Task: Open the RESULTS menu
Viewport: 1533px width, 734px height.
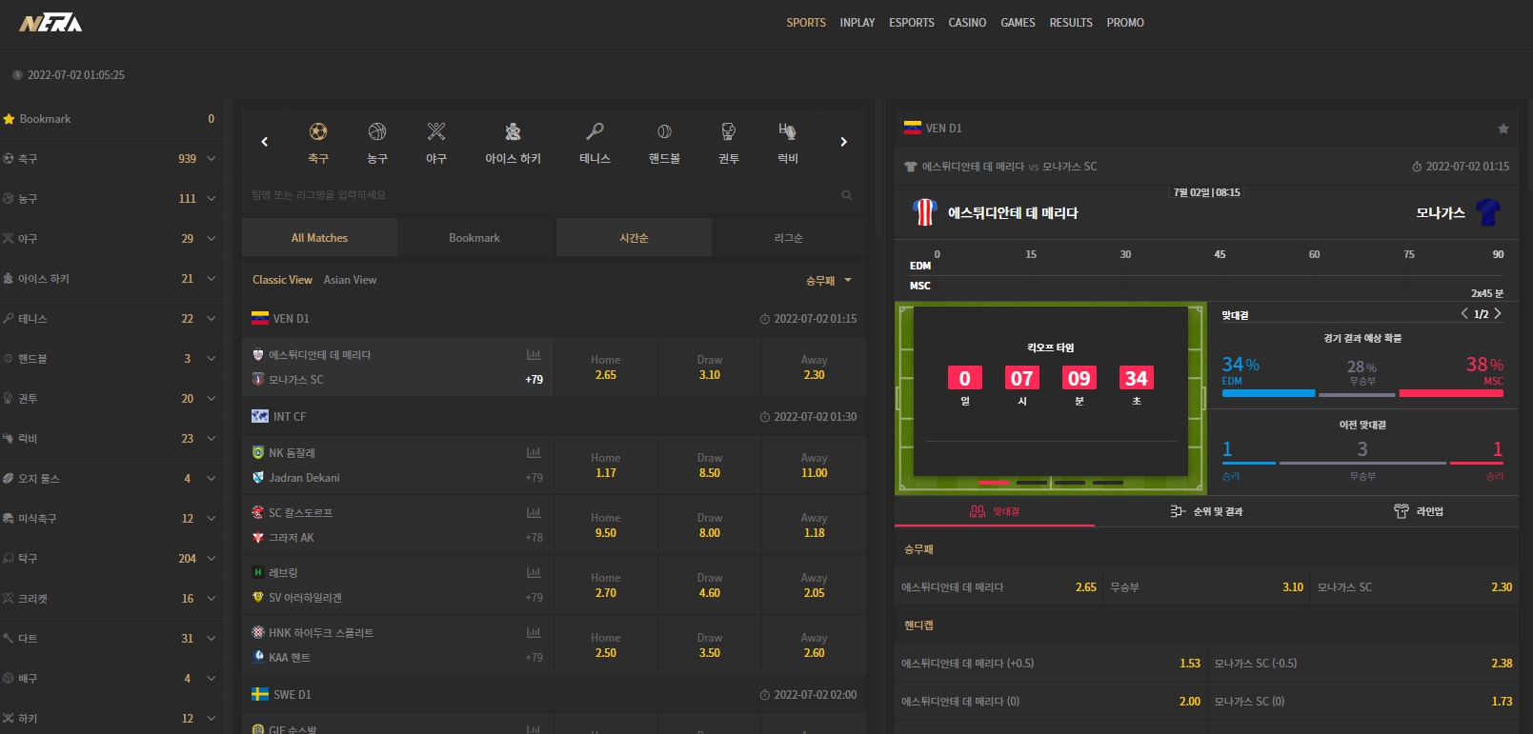Action: click(x=1071, y=23)
